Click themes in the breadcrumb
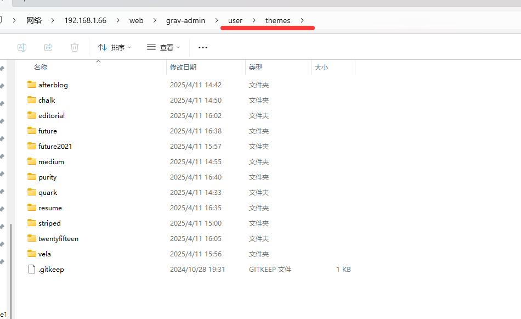This screenshot has width=521, height=319. click(x=278, y=20)
